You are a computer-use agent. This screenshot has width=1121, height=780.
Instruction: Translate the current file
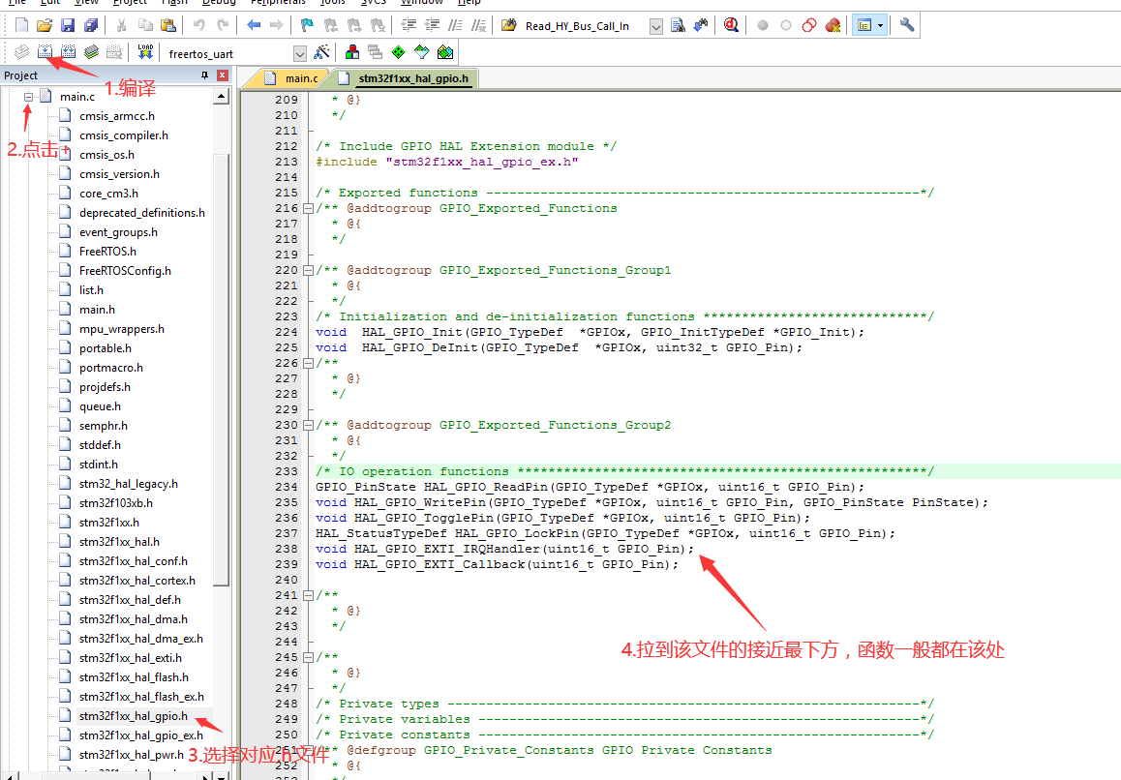21,51
